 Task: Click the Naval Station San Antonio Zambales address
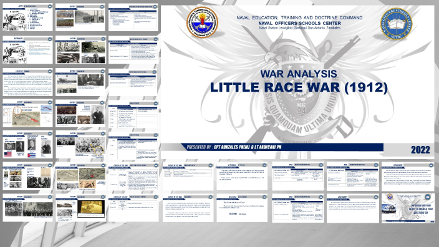[299, 28]
